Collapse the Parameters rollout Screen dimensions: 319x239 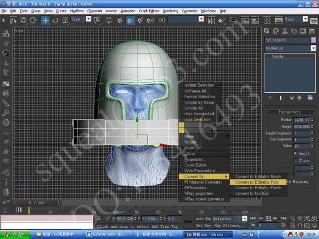(x=289, y=112)
